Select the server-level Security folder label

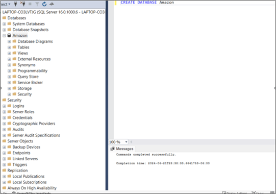[x=14, y=100]
